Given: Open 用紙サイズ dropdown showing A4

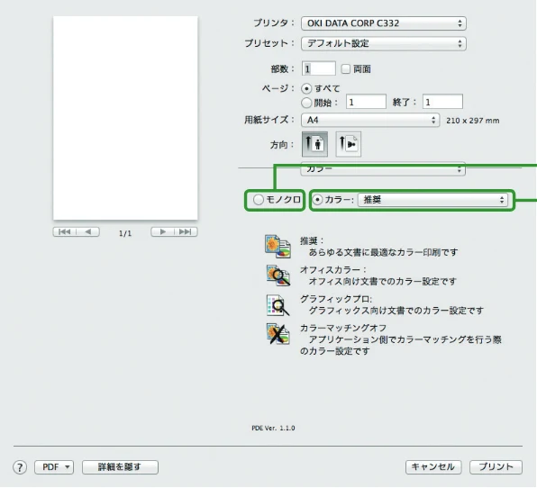Looking at the screenshot, I should pyautogui.click(x=370, y=120).
